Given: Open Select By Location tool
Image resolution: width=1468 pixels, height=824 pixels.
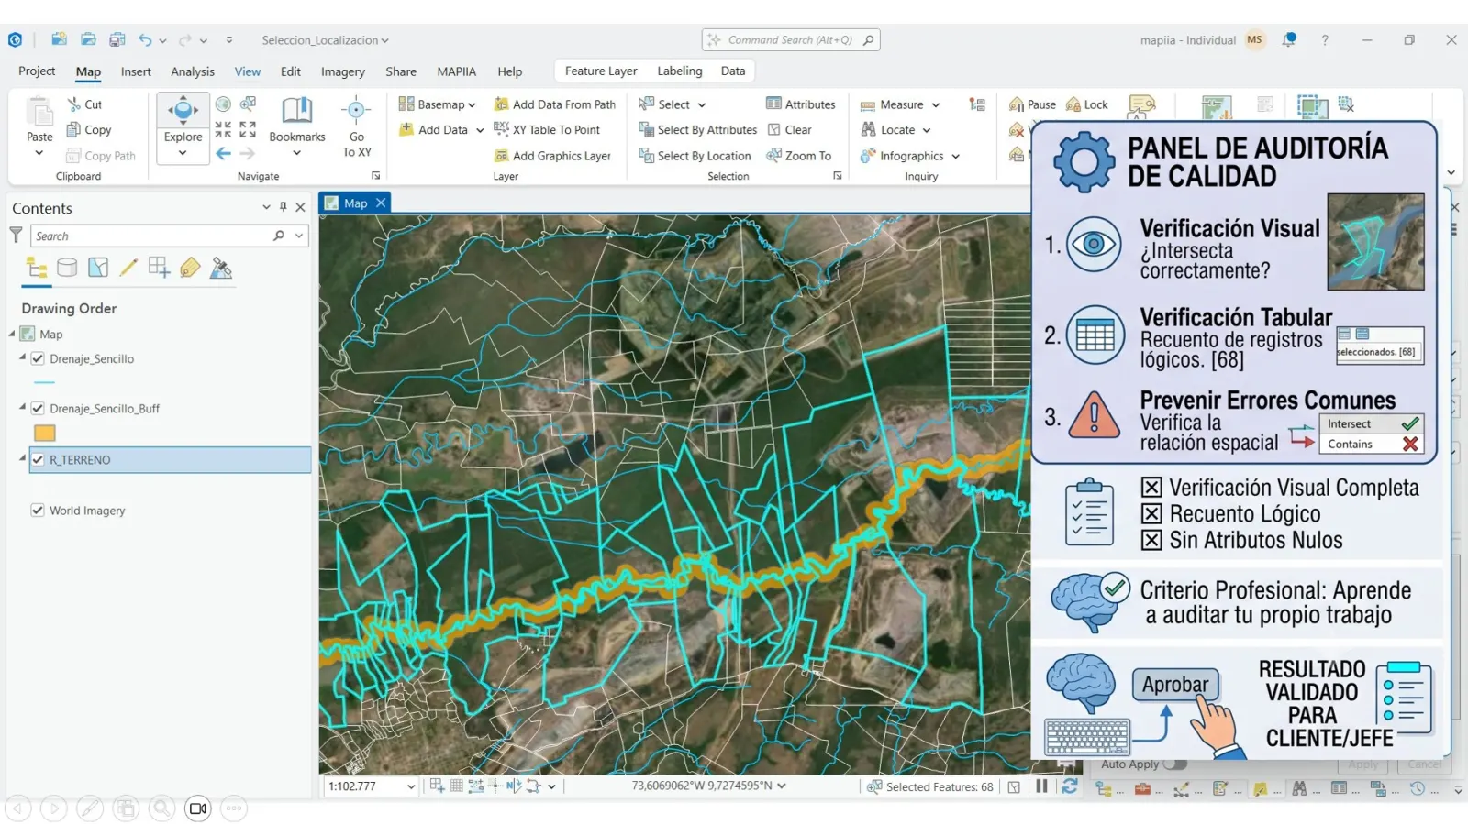Looking at the screenshot, I should coord(695,156).
